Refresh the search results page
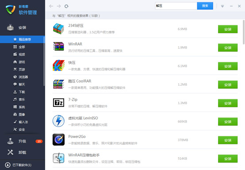 pos(66,6)
